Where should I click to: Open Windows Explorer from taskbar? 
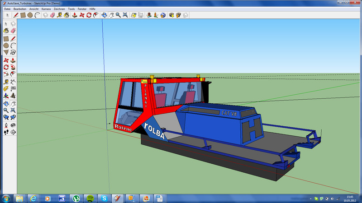point(19,198)
